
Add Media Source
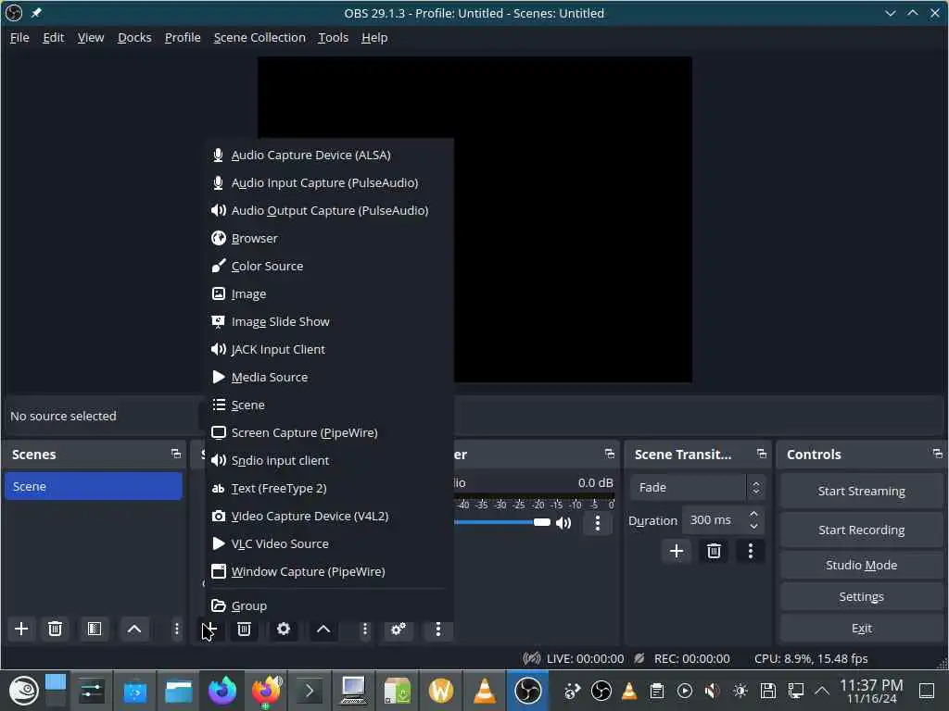[329, 378]
